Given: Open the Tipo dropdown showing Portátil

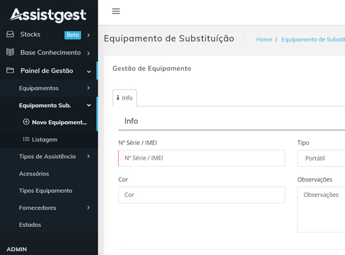Looking at the screenshot, I should click(x=321, y=158).
